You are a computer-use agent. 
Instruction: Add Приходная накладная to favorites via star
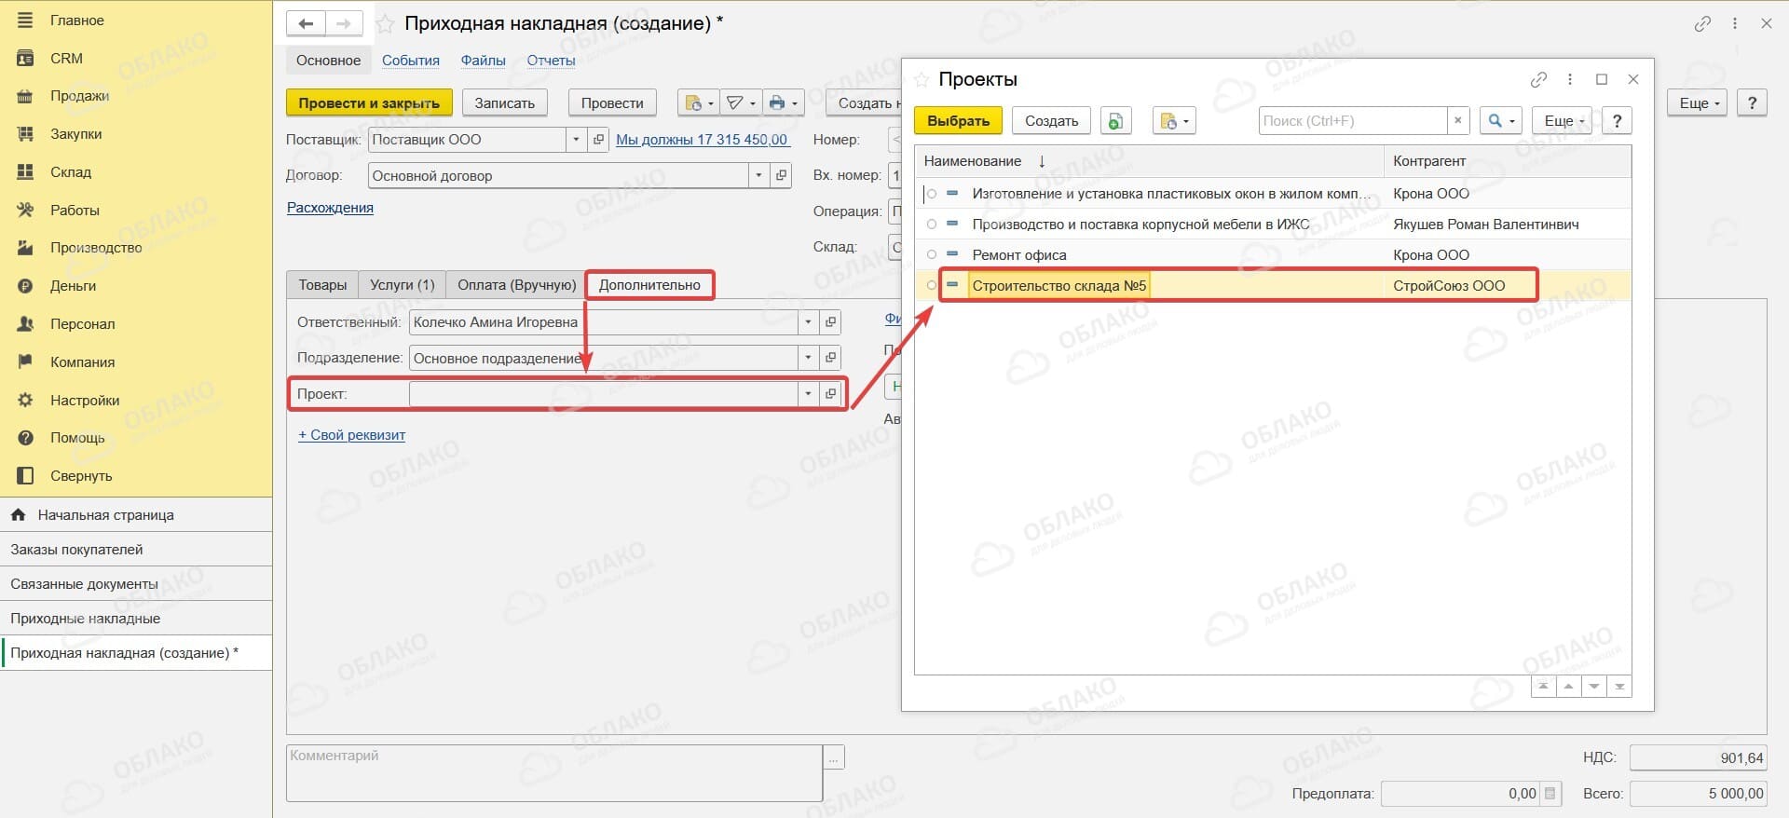point(384,24)
